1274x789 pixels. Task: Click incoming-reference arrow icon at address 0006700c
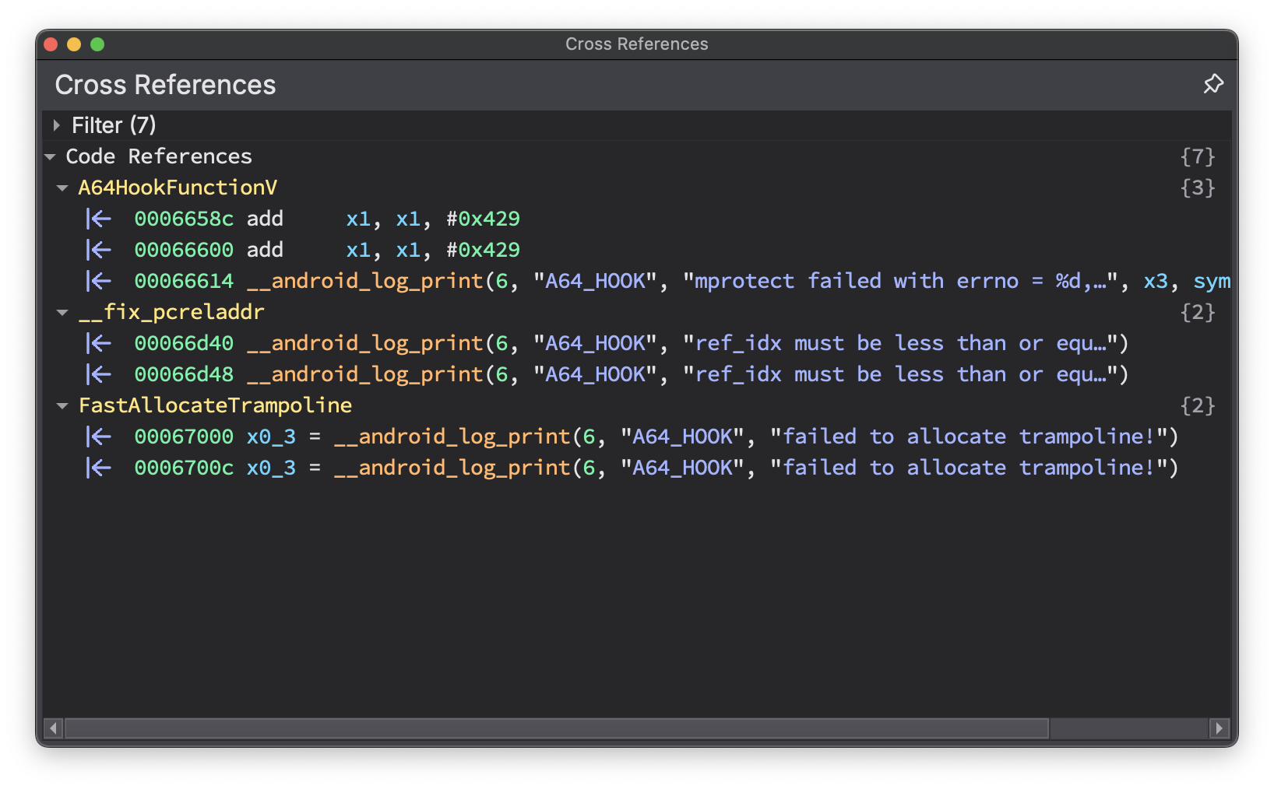[x=99, y=468]
